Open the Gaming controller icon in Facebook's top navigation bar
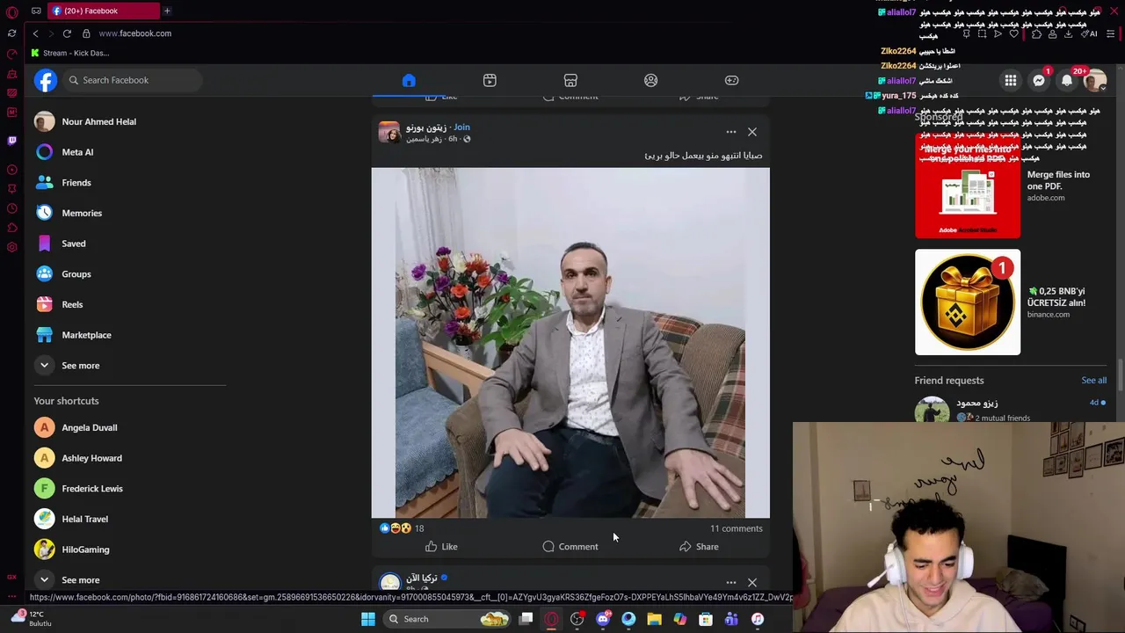The width and height of the screenshot is (1125, 633). pyautogui.click(x=731, y=80)
